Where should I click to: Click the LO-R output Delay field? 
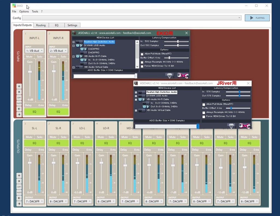pos(106,150)
